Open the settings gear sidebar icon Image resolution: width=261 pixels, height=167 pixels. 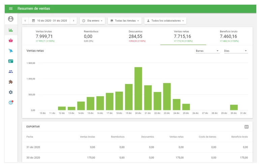coord(11,92)
